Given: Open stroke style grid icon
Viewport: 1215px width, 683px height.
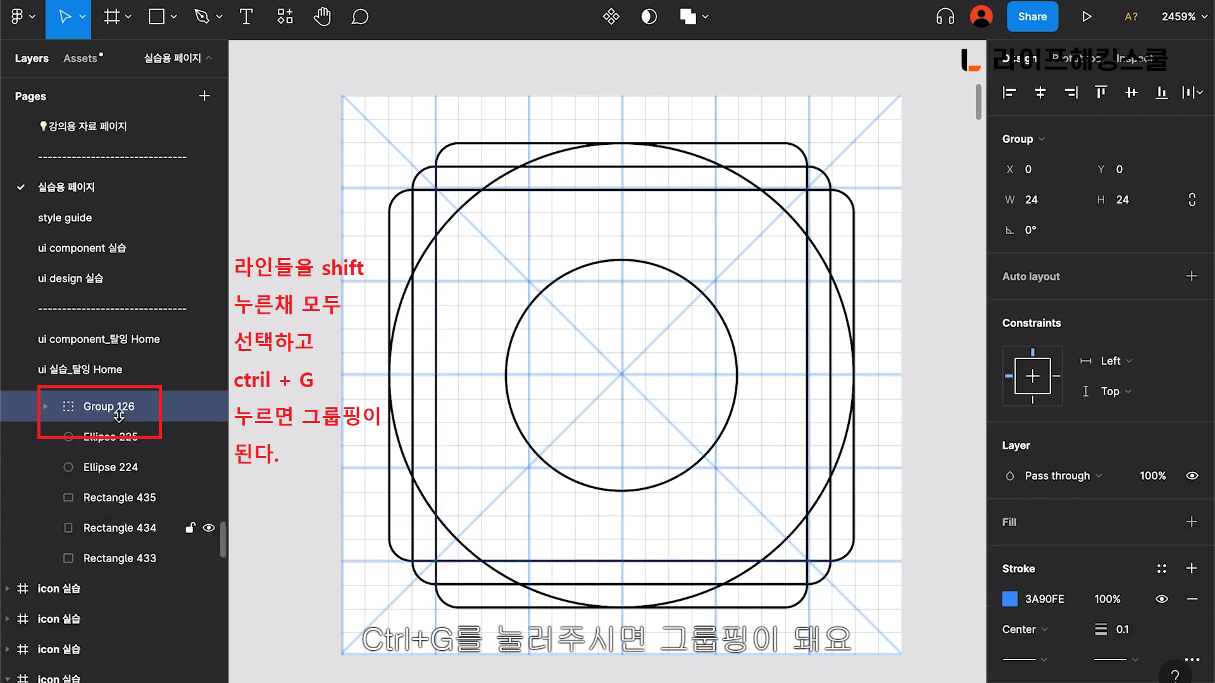Looking at the screenshot, I should [x=1161, y=569].
